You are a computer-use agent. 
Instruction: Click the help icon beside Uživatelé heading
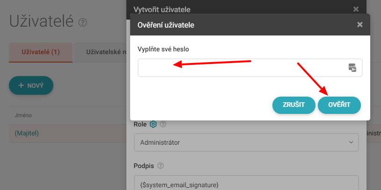point(83,22)
